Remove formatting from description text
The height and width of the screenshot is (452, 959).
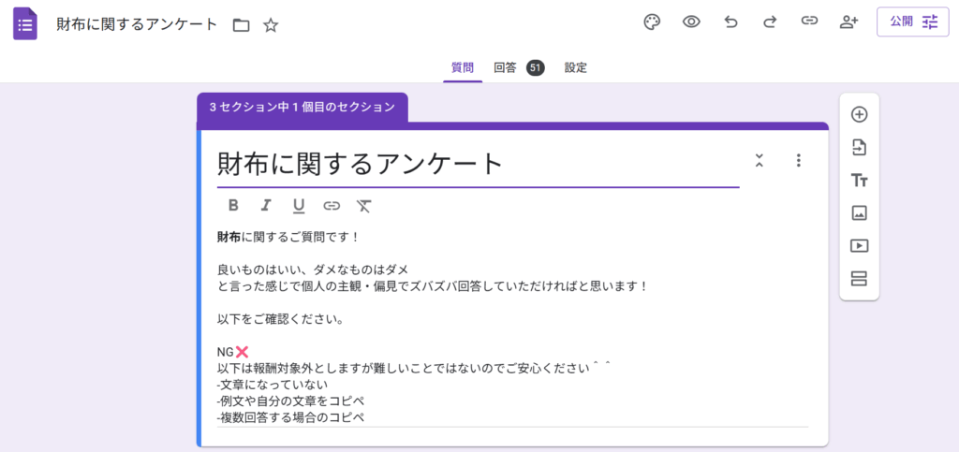click(x=364, y=206)
